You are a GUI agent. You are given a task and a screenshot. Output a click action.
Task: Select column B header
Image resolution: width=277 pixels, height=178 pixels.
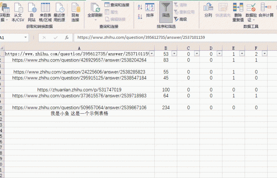click(166, 48)
